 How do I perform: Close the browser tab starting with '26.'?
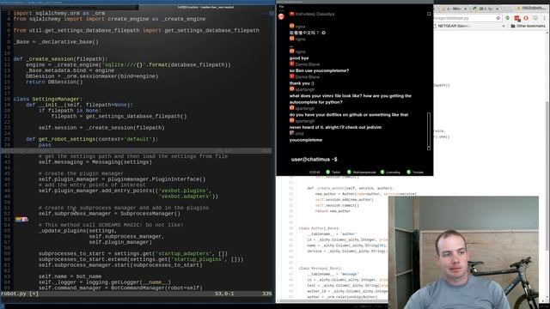click(x=497, y=9)
